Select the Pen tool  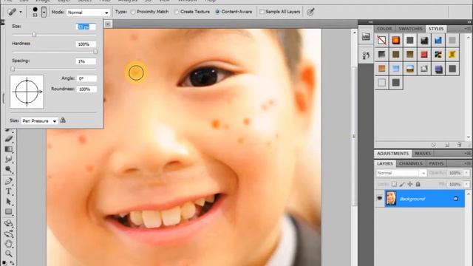click(x=9, y=181)
